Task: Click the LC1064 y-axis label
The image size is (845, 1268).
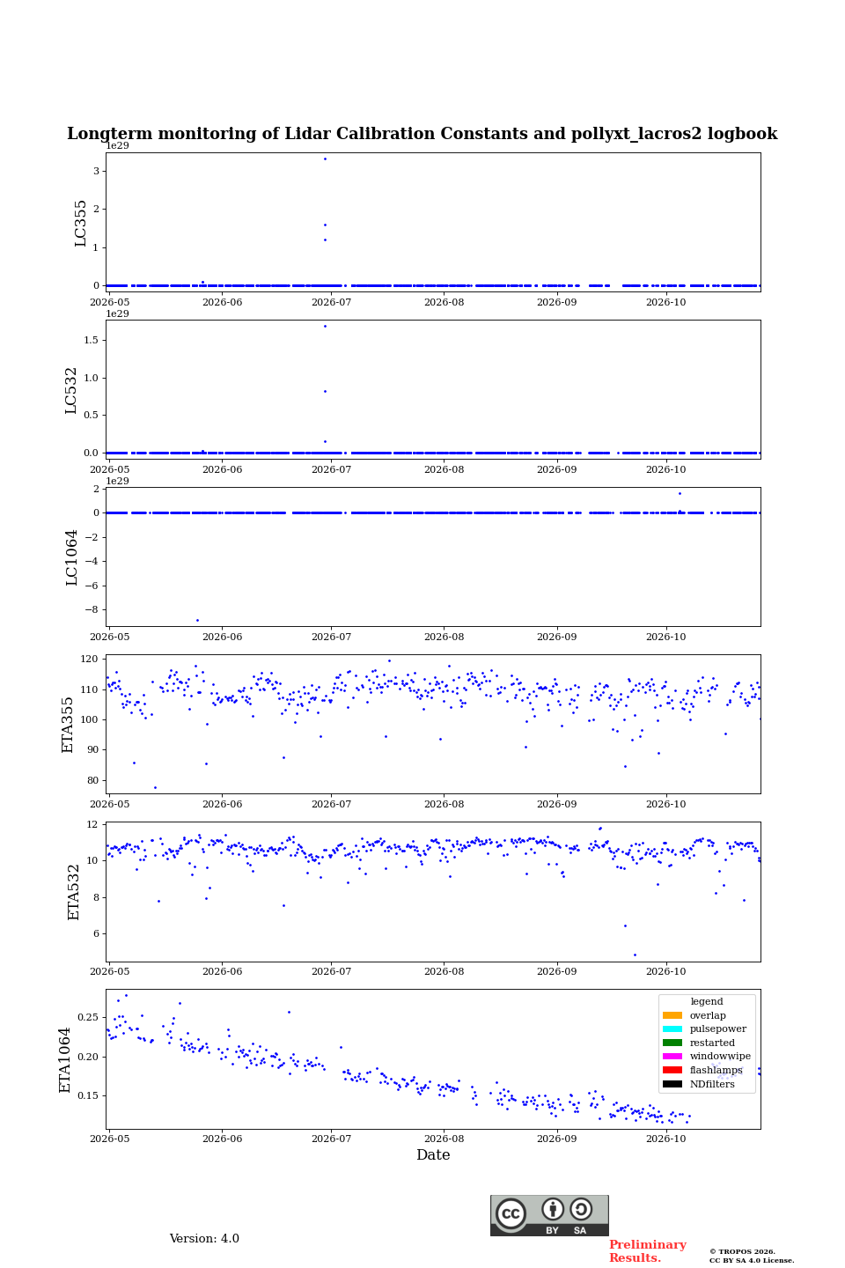Action: [72, 557]
